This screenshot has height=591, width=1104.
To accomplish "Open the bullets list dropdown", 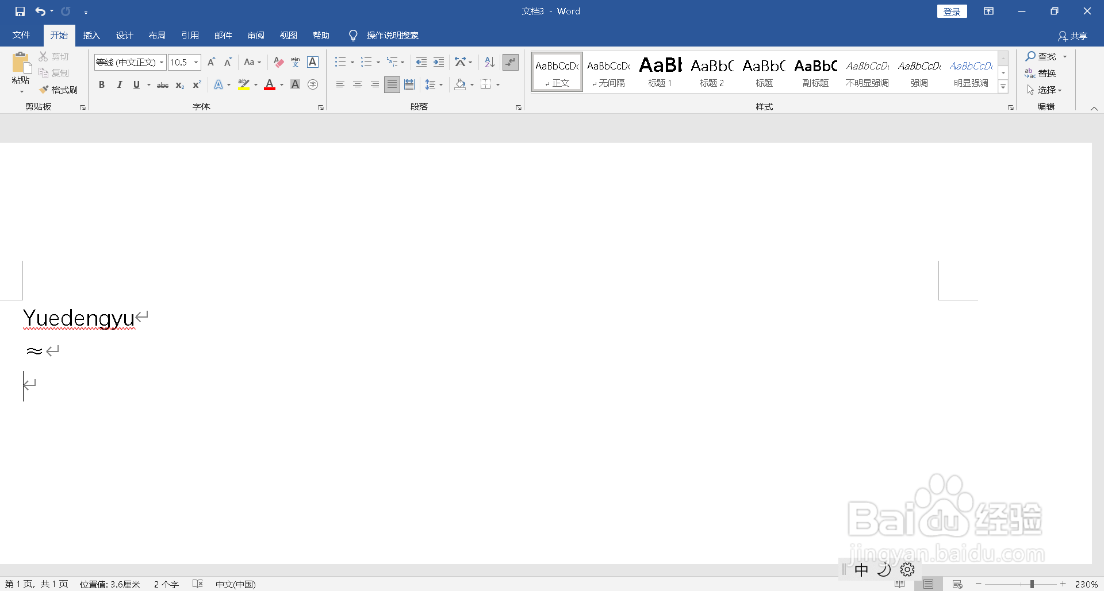I will coord(352,62).
